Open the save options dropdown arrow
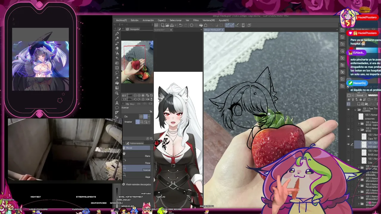This screenshot has width=381, height=214. 175,25
